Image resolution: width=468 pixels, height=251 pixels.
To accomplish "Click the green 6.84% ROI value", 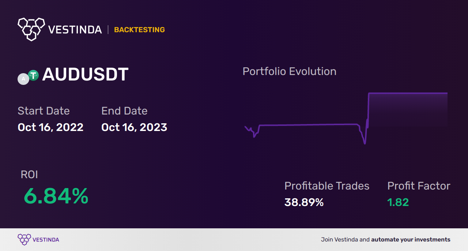I will 56,196.
